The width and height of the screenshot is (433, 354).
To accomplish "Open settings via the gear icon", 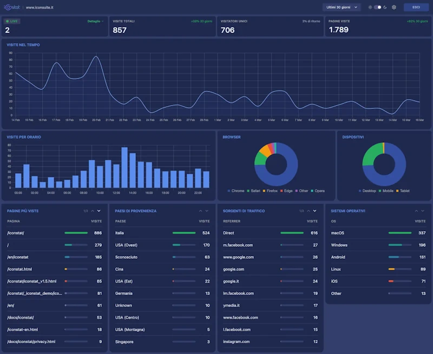I will coord(394,8).
